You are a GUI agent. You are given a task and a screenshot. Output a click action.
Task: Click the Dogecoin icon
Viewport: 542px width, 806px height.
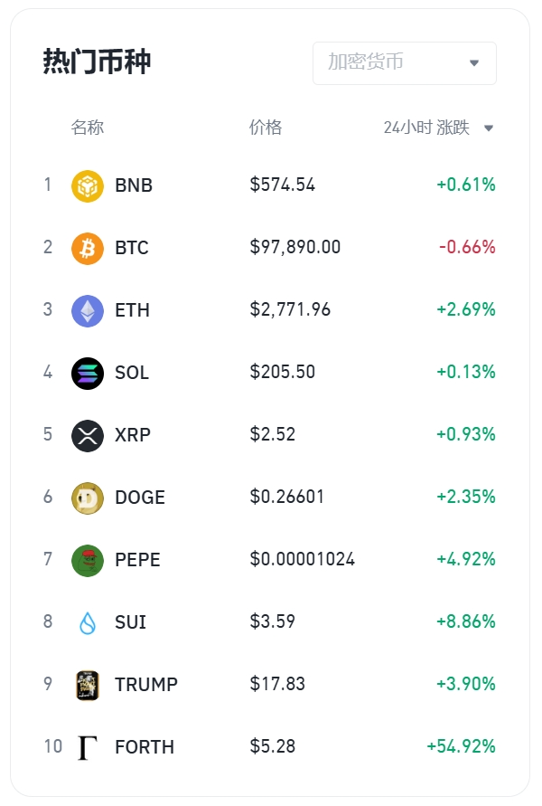click(88, 498)
